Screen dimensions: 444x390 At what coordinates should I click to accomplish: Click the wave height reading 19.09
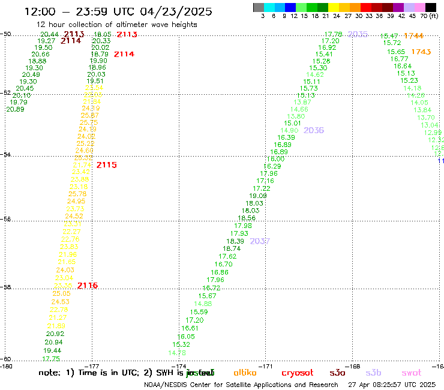pos(258,196)
